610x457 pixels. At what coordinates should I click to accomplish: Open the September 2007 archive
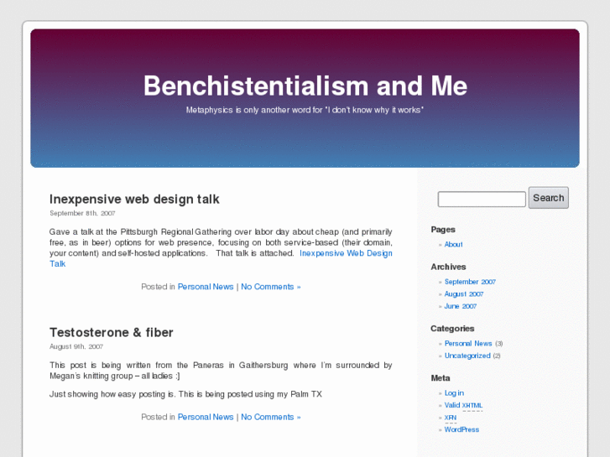(x=470, y=283)
